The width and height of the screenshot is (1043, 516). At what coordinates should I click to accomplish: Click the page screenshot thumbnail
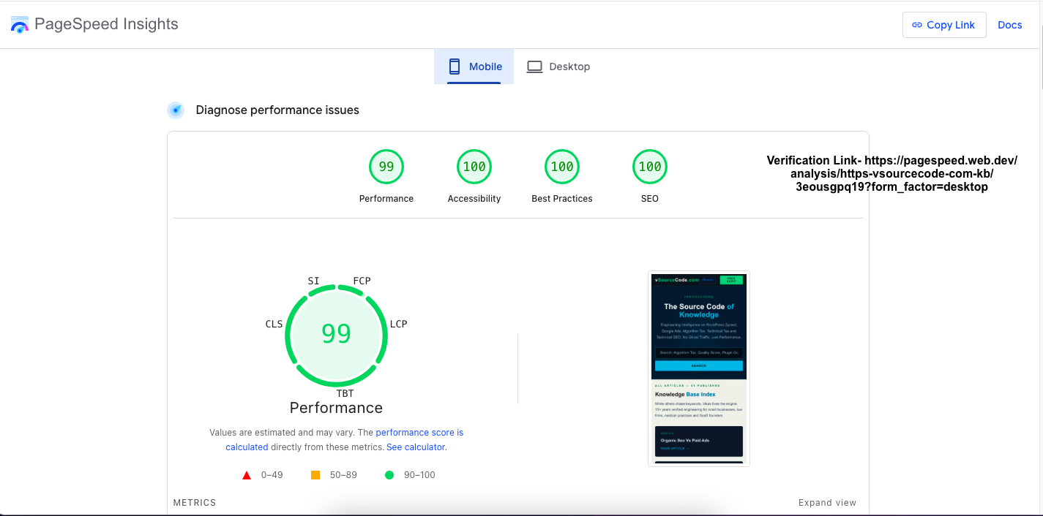click(699, 368)
